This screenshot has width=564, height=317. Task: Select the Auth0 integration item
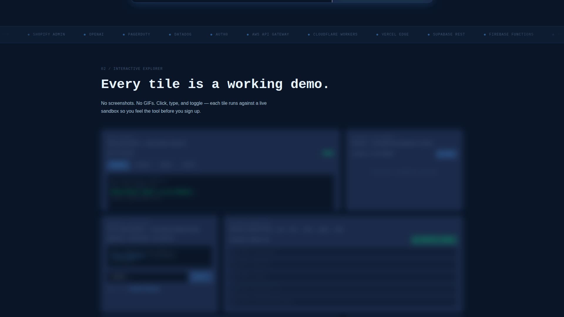[221, 34]
